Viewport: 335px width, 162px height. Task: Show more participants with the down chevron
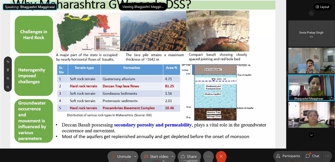pyautogui.click(x=311, y=135)
